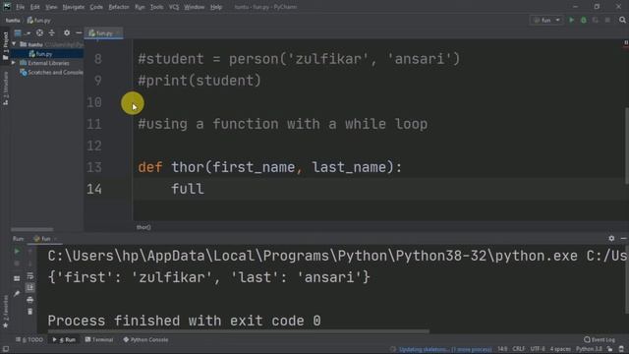629x354 pixels.
Task: Open the File menu
Action: [x=20, y=7]
